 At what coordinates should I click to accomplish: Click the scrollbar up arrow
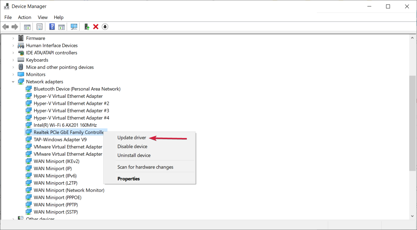pos(412,38)
